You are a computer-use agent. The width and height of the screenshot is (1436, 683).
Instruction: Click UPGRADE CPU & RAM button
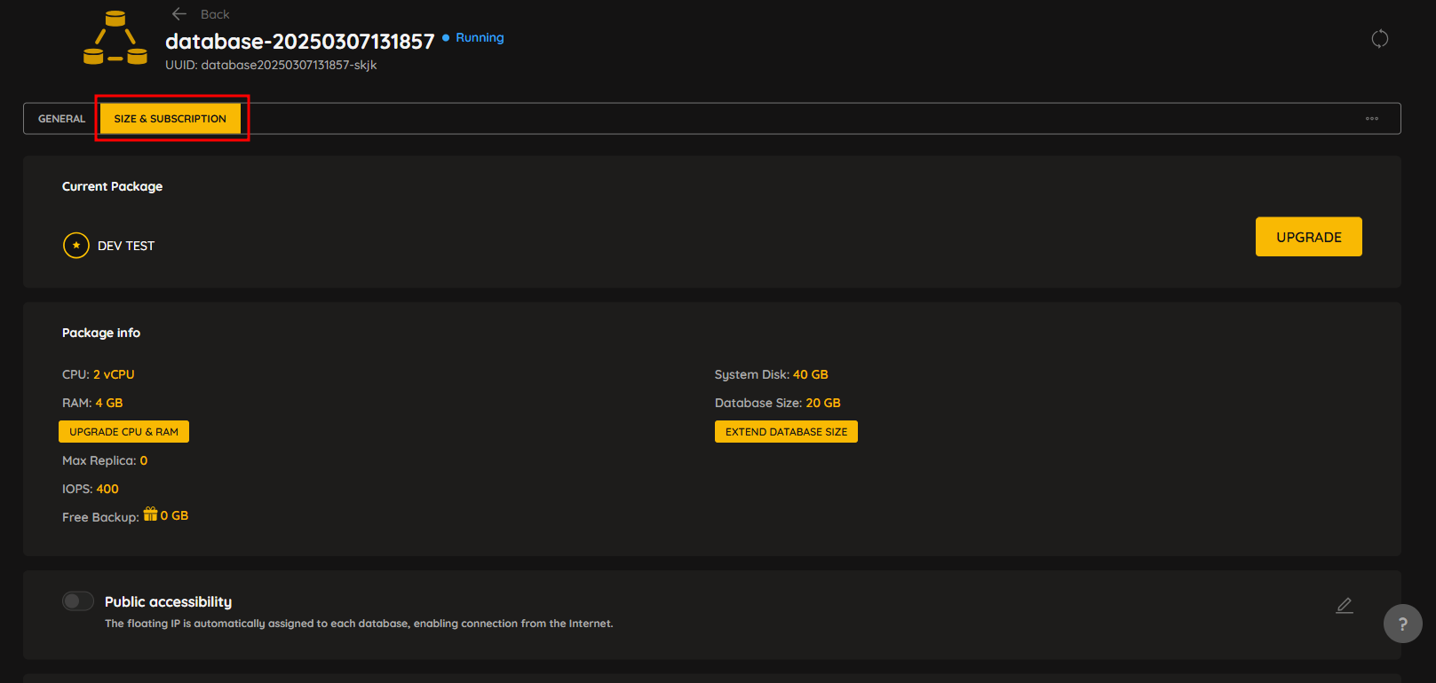point(123,432)
